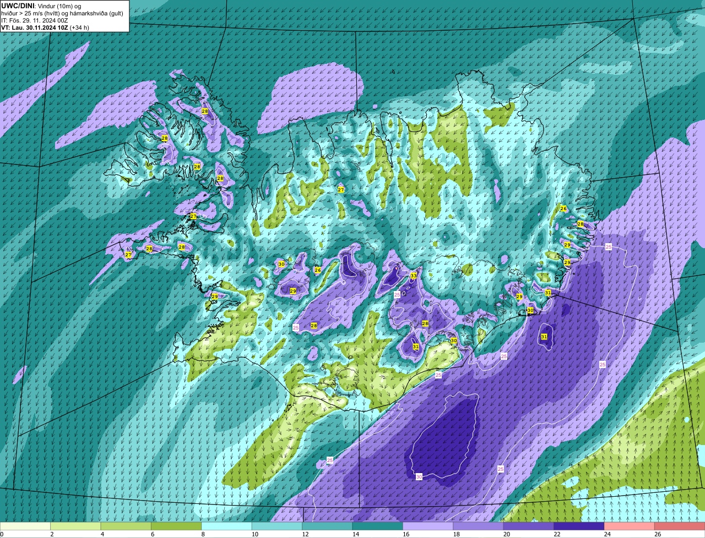Image resolution: width=705 pixels, height=538 pixels.
Task: Pick the 12–14 m/s medium teal legend swatch
Action: 328,526
